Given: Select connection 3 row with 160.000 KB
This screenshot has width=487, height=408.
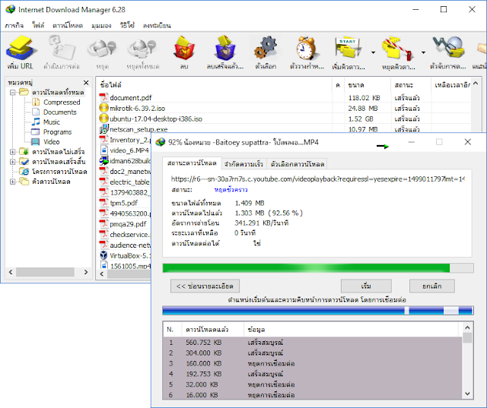Looking at the screenshot, I should coord(313,363).
